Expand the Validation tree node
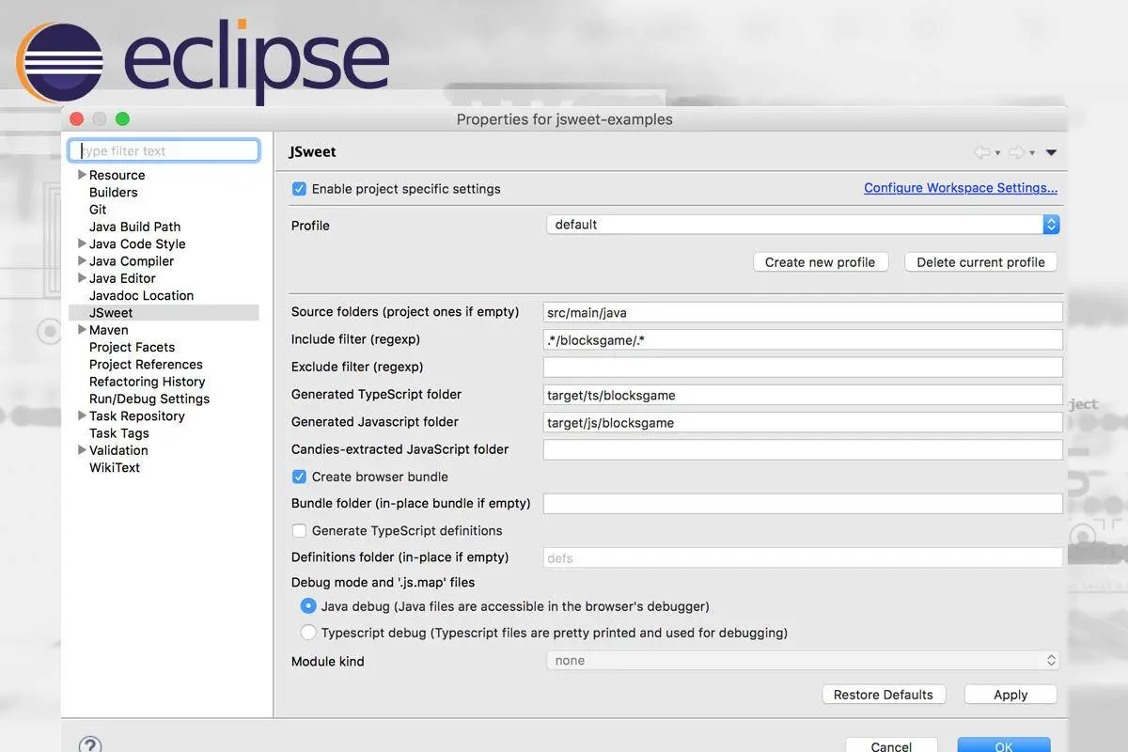Image resolution: width=1128 pixels, height=752 pixels. (x=82, y=450)
